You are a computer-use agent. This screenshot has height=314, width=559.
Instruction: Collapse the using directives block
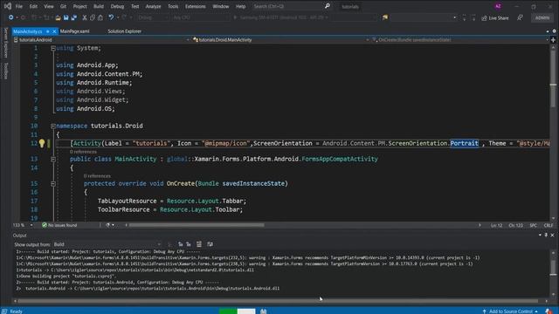[53, 48]
